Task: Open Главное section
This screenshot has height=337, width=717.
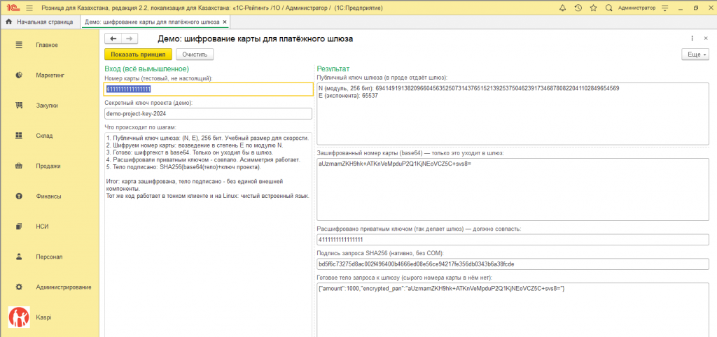Action: [x=47, y=45]
